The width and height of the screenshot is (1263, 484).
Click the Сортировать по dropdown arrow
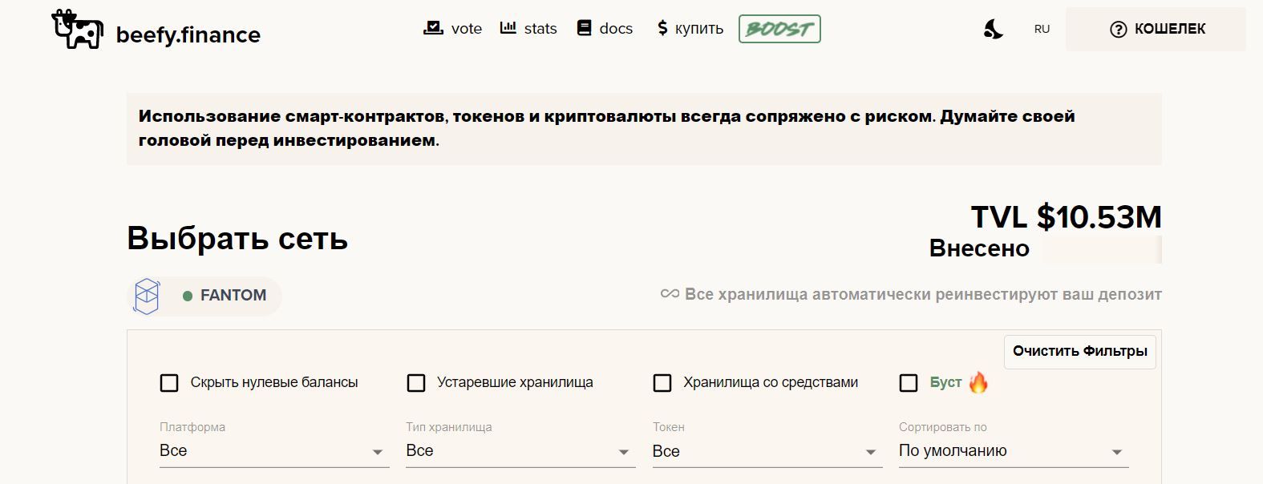click(1117, 453)
